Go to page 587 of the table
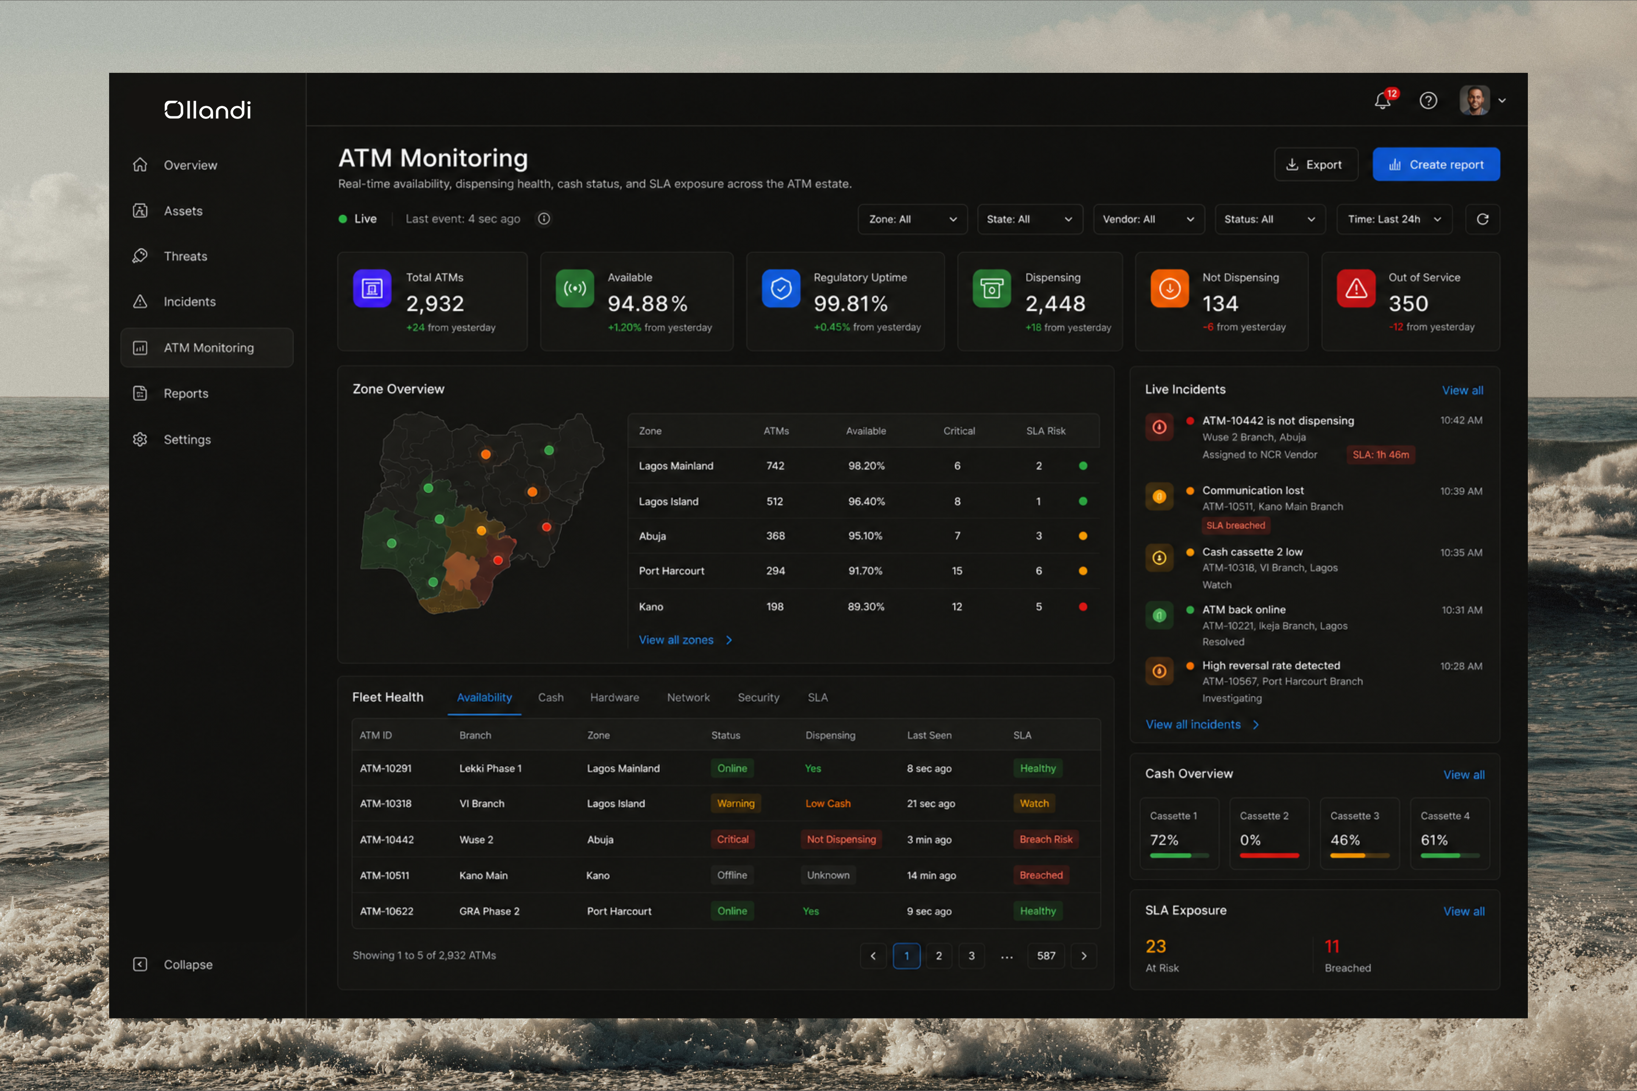Image resolution: width=1637 pixels, height=1091 pixels. pyautogui.click(x=1046, y=956)
